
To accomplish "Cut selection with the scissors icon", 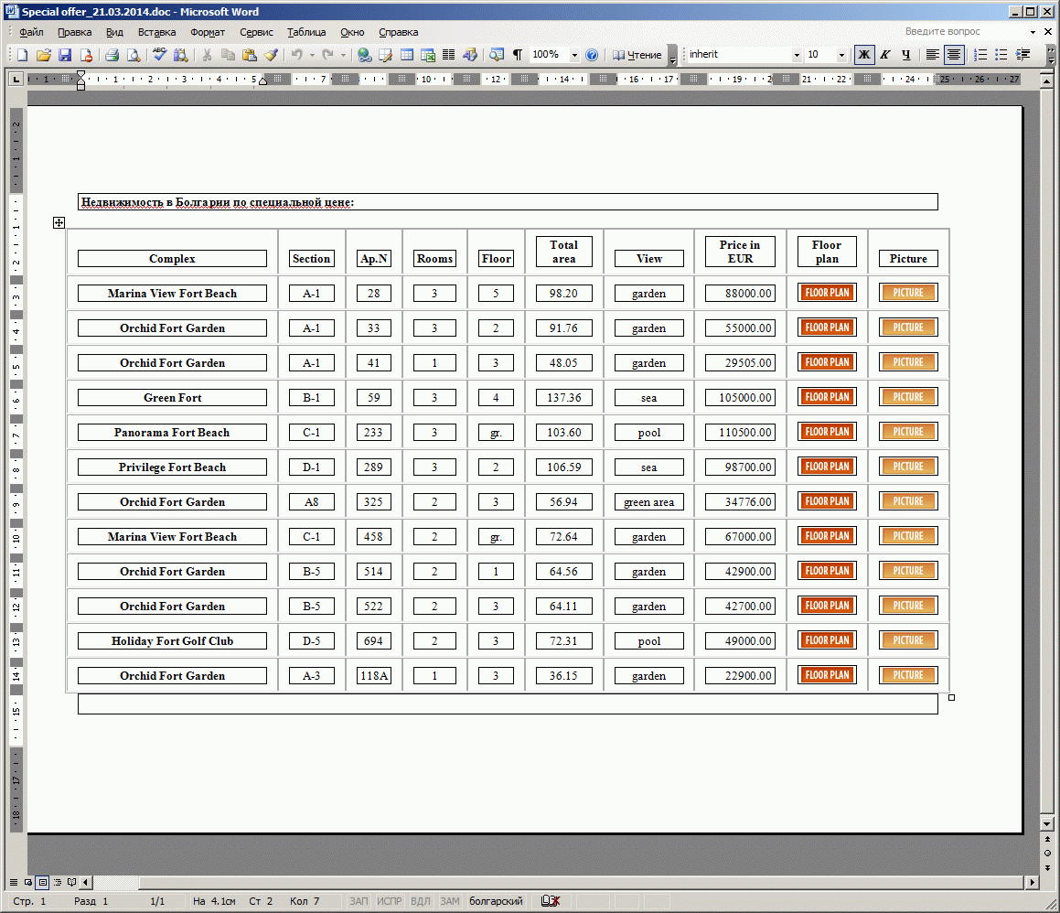I will coord(207,55).
